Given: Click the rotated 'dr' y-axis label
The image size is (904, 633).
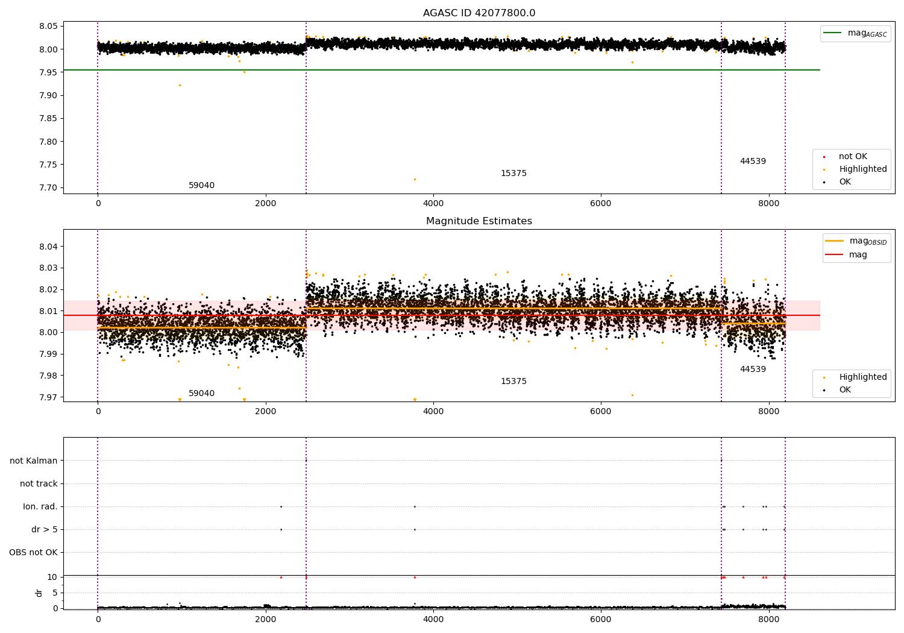Looking at the screenshot, I should coord(39,593).
